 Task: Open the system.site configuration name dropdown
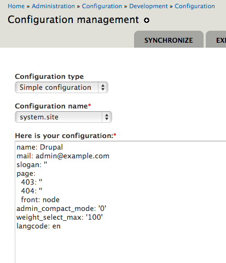[63, 117]
